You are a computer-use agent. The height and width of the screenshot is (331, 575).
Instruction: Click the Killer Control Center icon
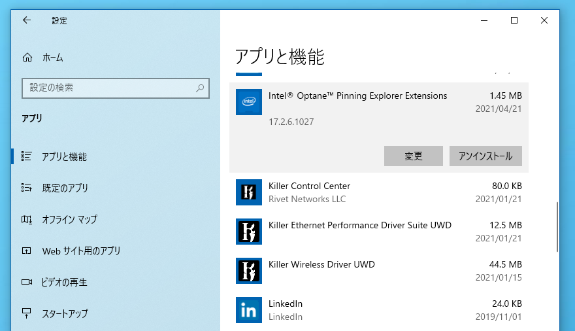(249, 192)
